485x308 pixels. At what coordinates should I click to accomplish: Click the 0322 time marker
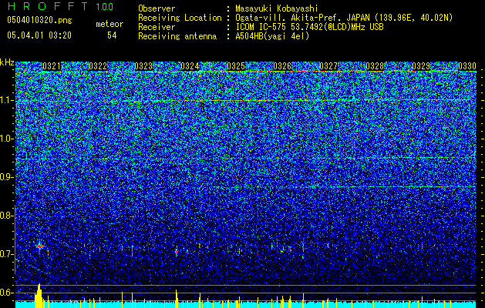click(98, 66)
